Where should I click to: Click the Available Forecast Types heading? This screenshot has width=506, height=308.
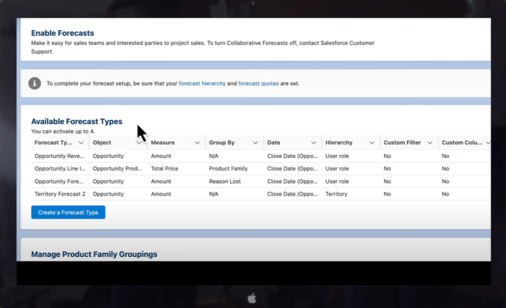pyautogui.click(x=77, y=121)
